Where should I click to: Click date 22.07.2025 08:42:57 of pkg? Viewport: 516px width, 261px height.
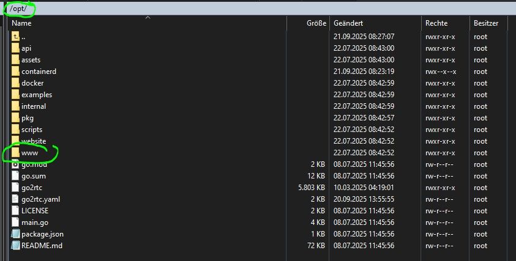click(364, 118)
